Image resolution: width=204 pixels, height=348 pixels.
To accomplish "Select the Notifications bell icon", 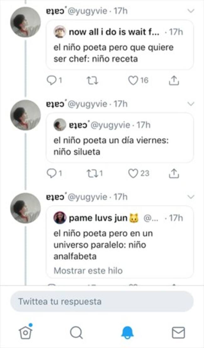I will pos(127,332).
